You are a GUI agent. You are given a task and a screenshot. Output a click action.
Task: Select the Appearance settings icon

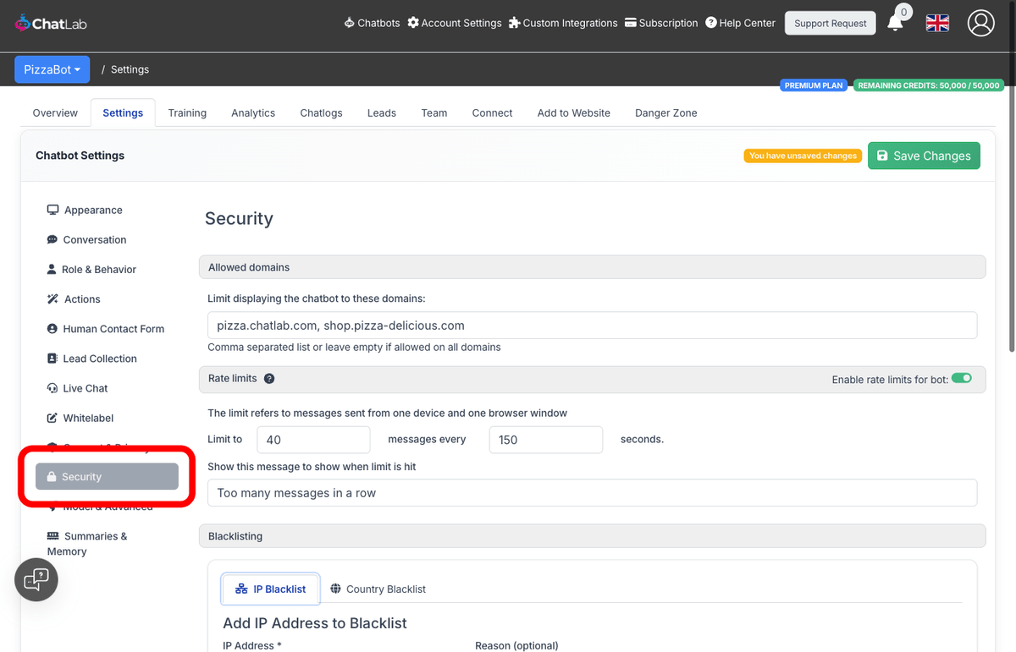pyautogui.click(x=52, y=210)
